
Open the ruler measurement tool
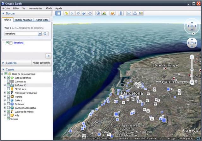pyautogui.click(x=121, y=13)
